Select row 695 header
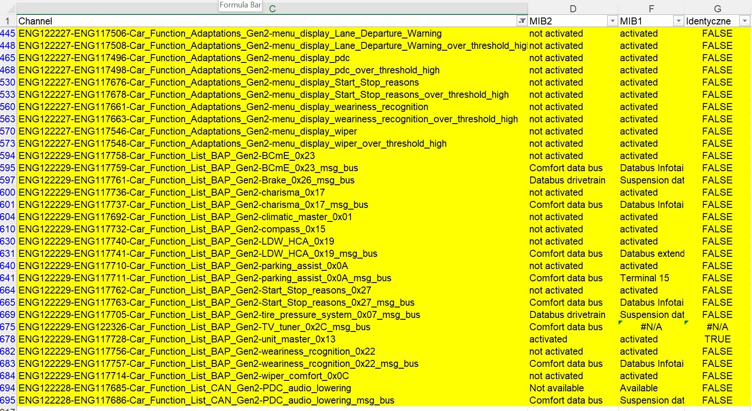 pos(8,401)
